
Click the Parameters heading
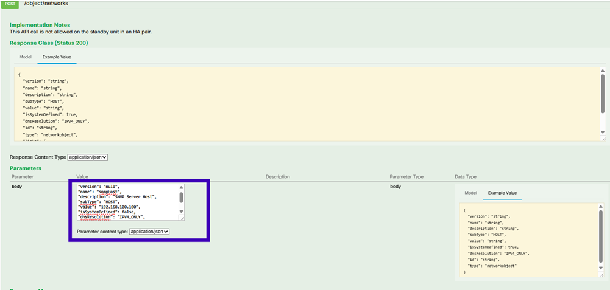(26, 168)
